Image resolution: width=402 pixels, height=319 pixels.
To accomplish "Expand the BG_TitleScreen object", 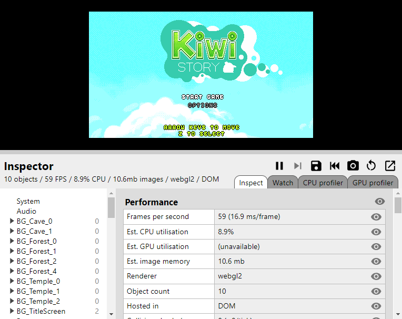I will coord(12,311).
